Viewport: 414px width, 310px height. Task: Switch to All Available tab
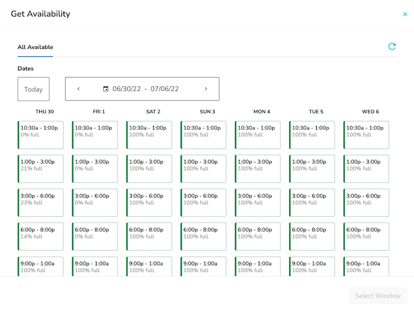pos(35,47)
